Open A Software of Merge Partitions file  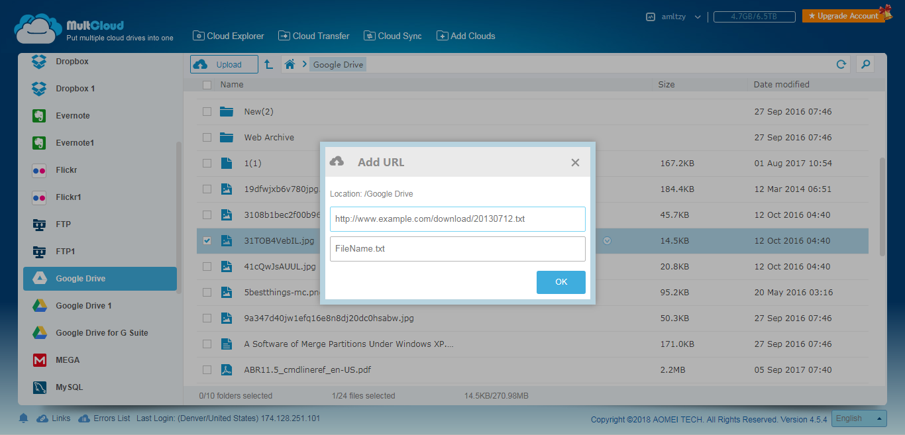349,344
